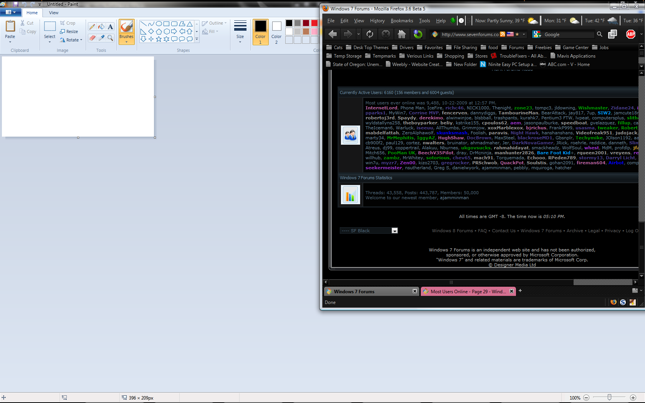Image resolution: width=645 pixels, height=403 pixels.
Task: Open the Desk Top Themes bookmark folder
Action: (x=367, y=48)
